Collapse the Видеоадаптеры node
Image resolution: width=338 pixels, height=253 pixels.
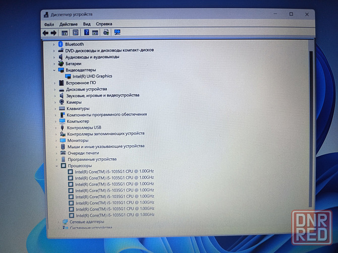(x=54, y=70)
